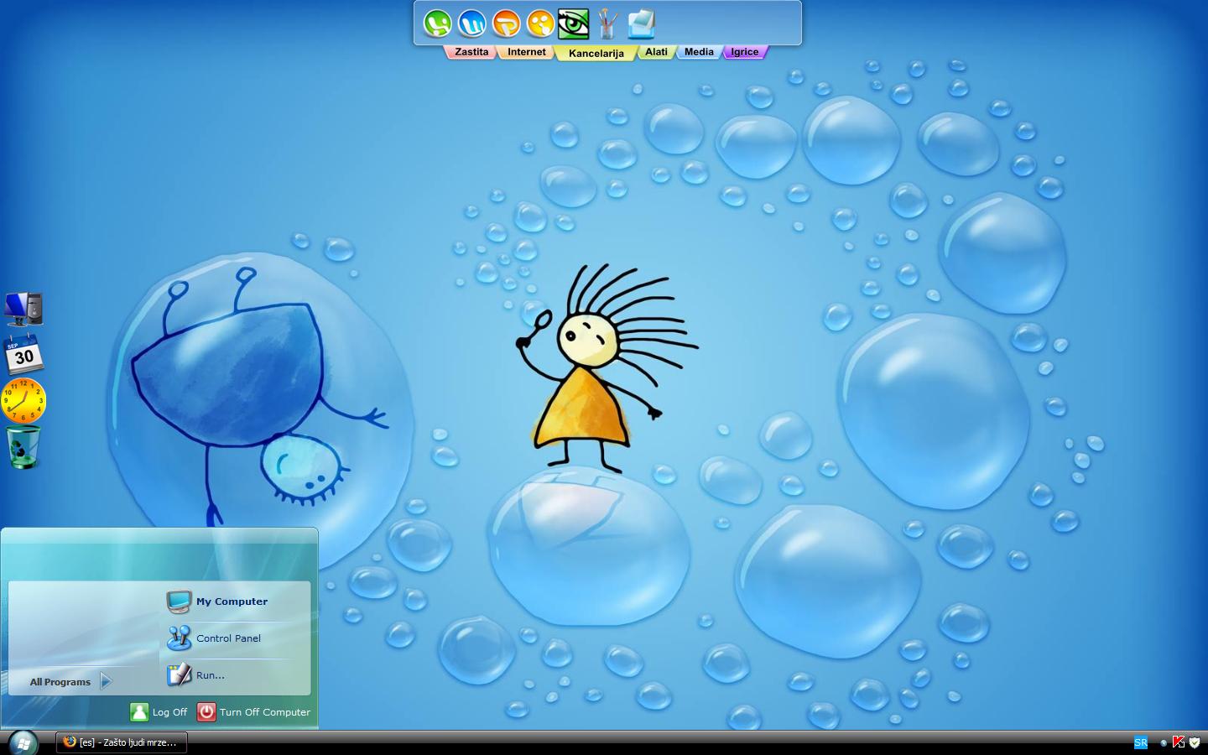
Task: Switch to the Internet dock tab
Action: [527, 52]
